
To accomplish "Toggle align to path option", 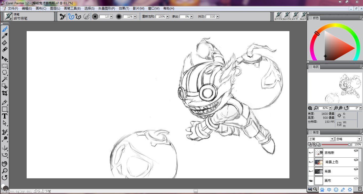I will (86, 16).
